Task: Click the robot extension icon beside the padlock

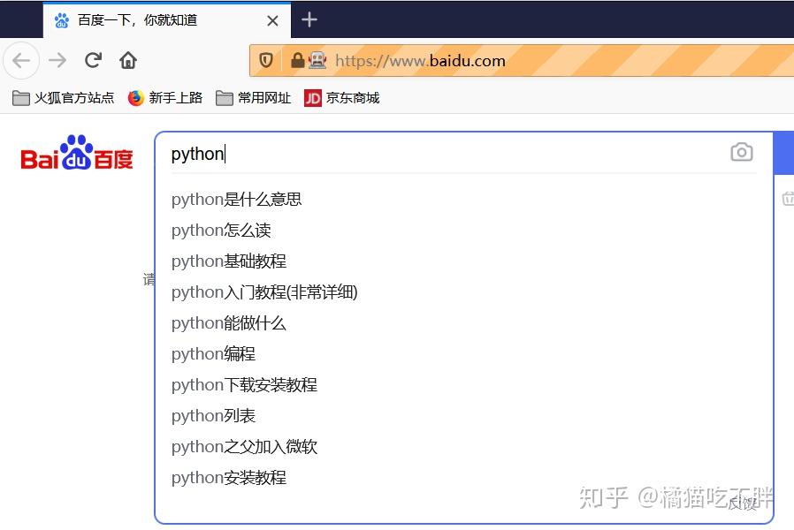Action: click(316, 60)
